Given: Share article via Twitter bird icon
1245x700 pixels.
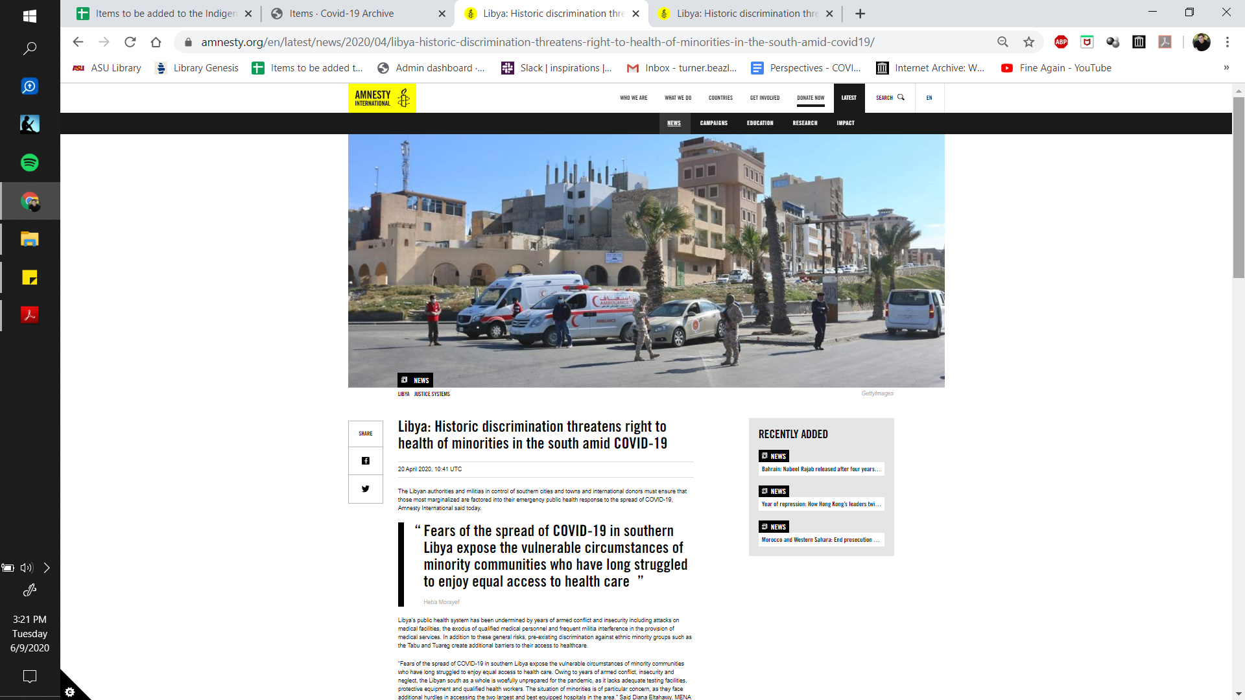Looking at the screenshot, I should [x=366, y=489].
